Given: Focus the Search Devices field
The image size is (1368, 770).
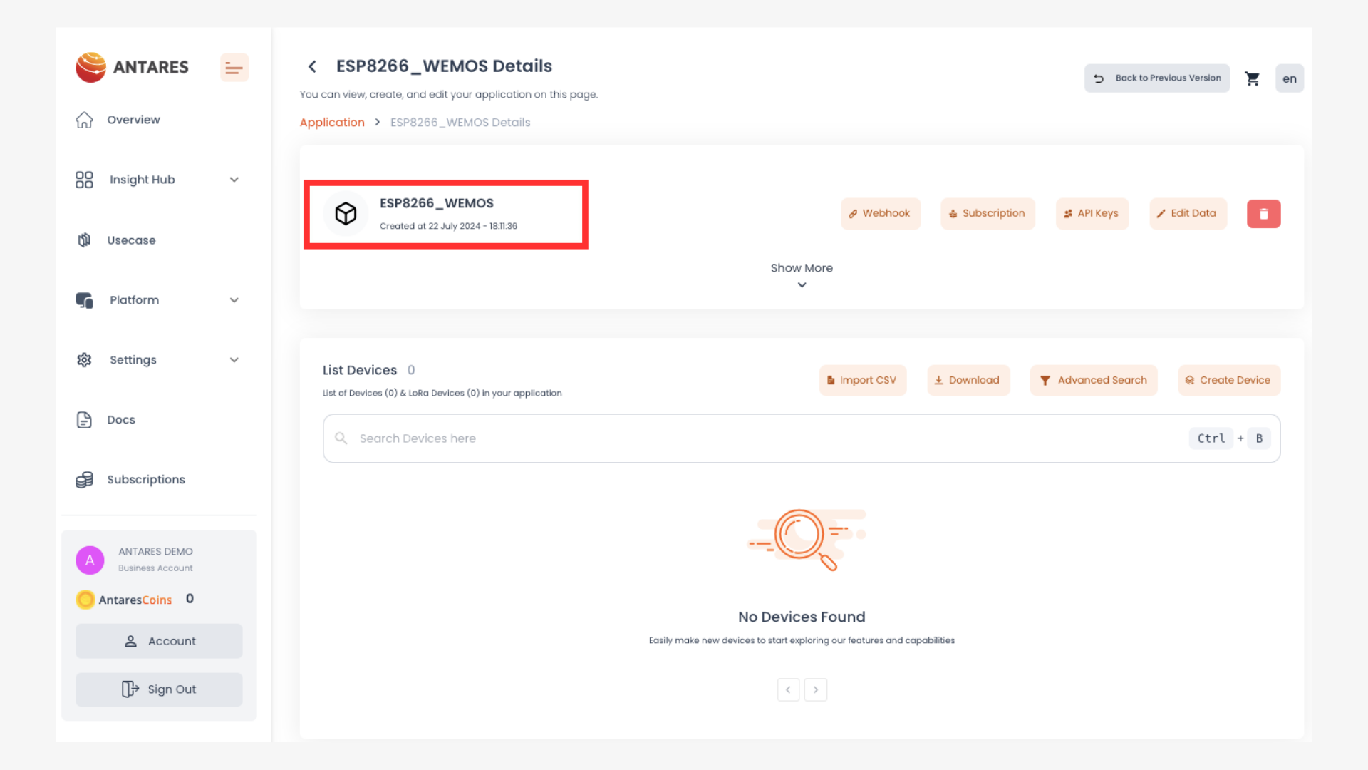Looking at the screenshot, I should click(802, 438).
